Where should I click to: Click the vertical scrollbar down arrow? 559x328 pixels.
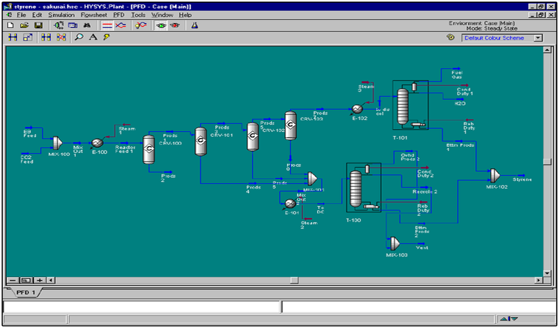coord(547,273)
